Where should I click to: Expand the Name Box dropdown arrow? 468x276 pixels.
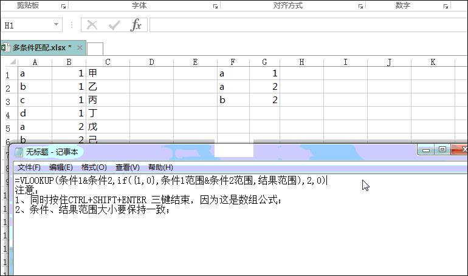click(x=56, y=24)
